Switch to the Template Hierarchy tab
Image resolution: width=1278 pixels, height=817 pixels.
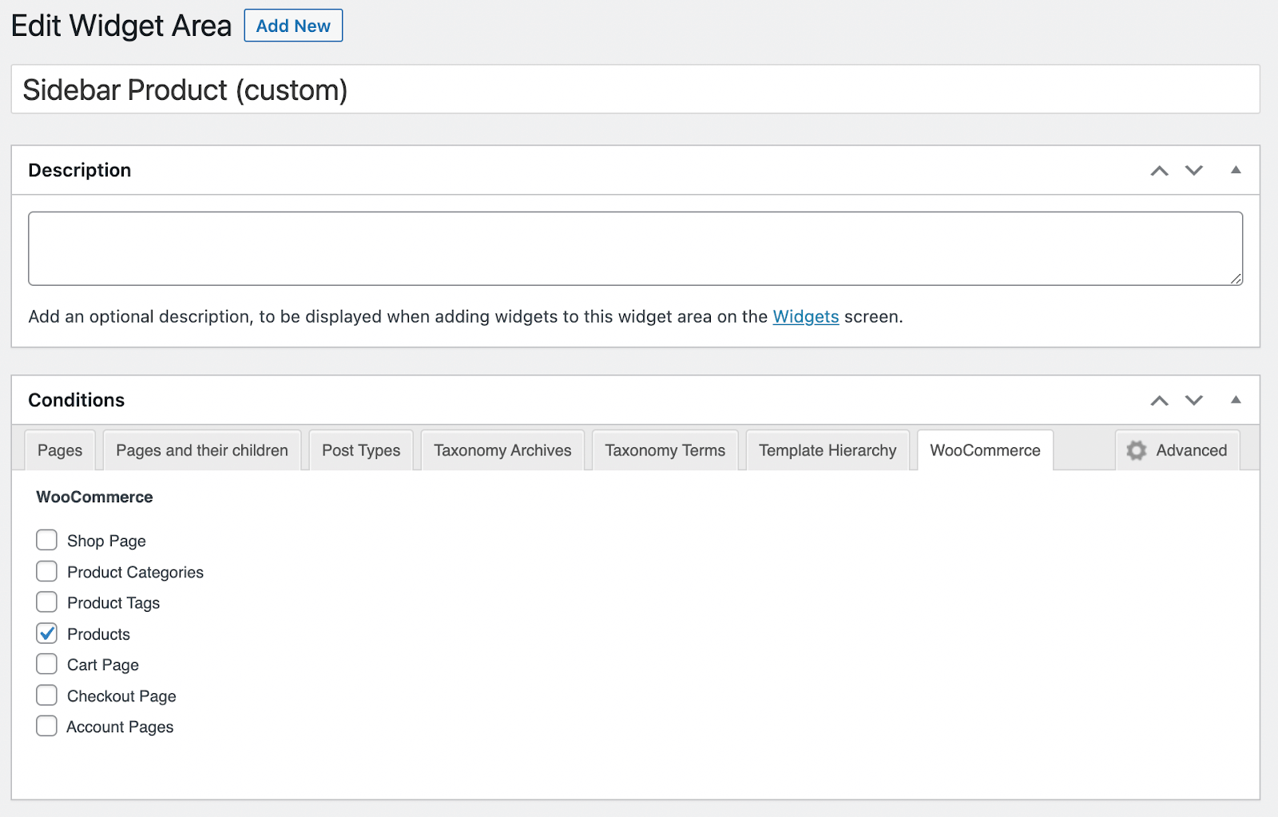point(827,450)
